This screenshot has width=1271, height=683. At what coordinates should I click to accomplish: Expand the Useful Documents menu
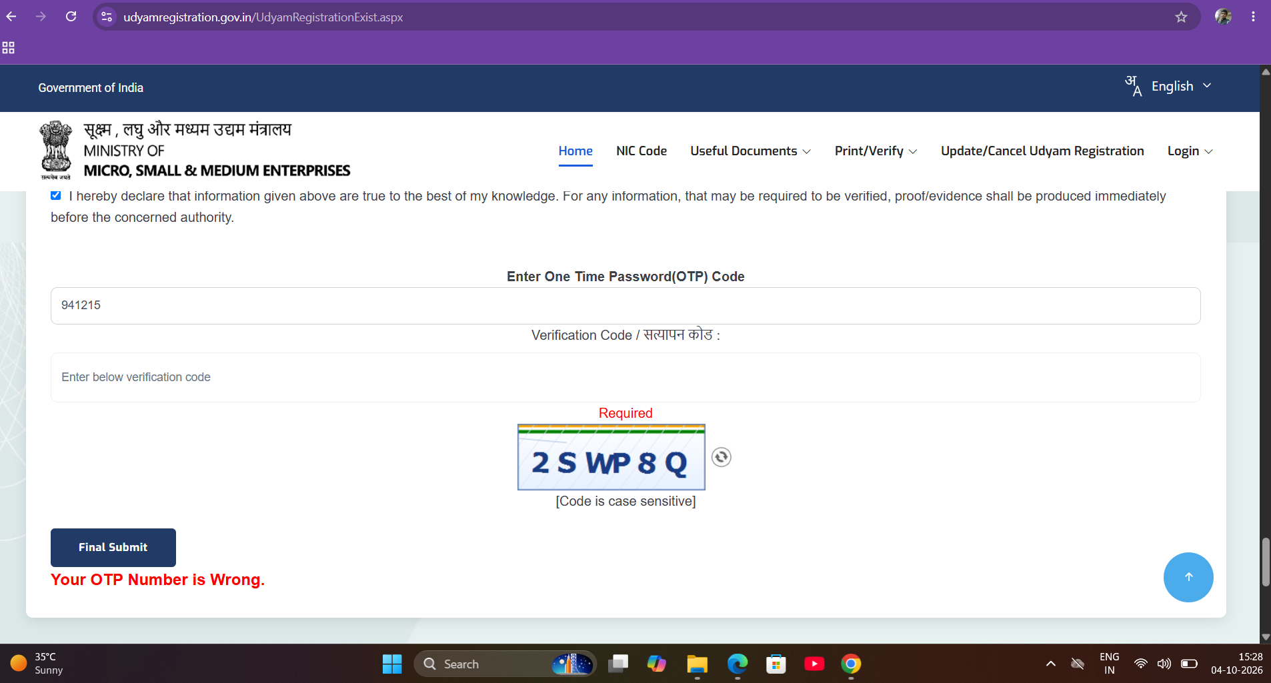click(x=750, y=151)
